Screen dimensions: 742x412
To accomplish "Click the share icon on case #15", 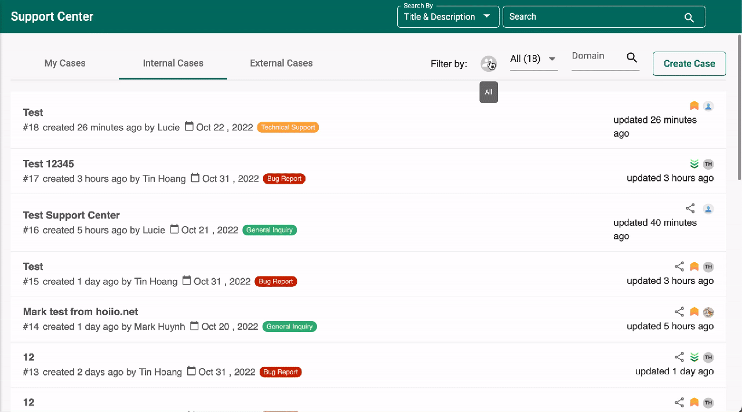I will point(679,267).
